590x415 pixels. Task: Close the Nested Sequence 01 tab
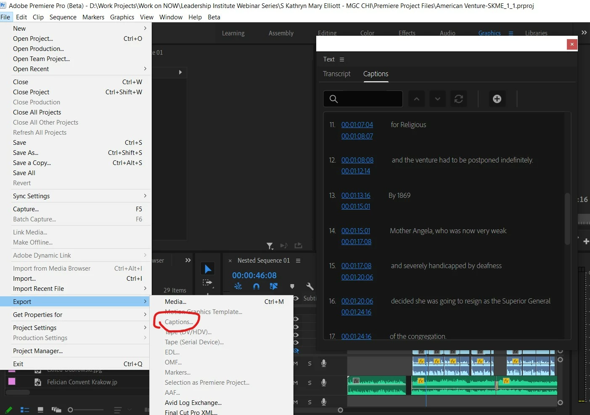(230, 261)
